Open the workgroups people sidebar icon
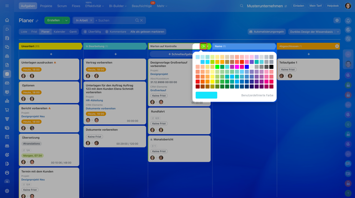Viewport: 355px width, 198px height. pos(7,56)
